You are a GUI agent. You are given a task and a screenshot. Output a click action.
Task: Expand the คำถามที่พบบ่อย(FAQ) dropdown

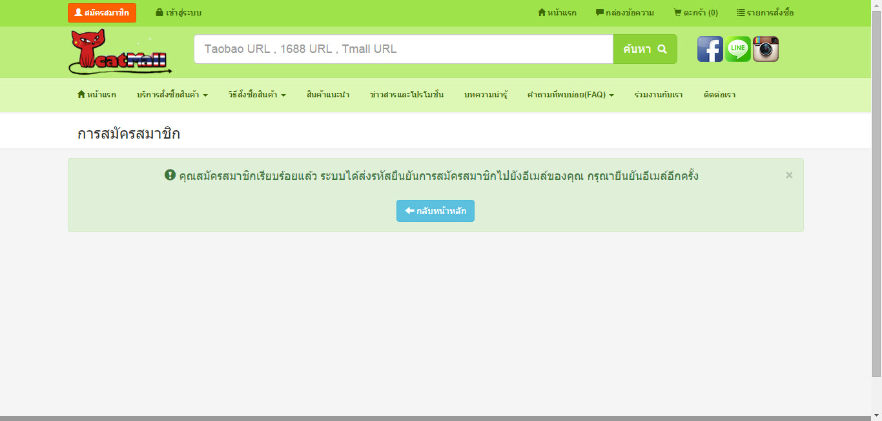click(571, 95)
